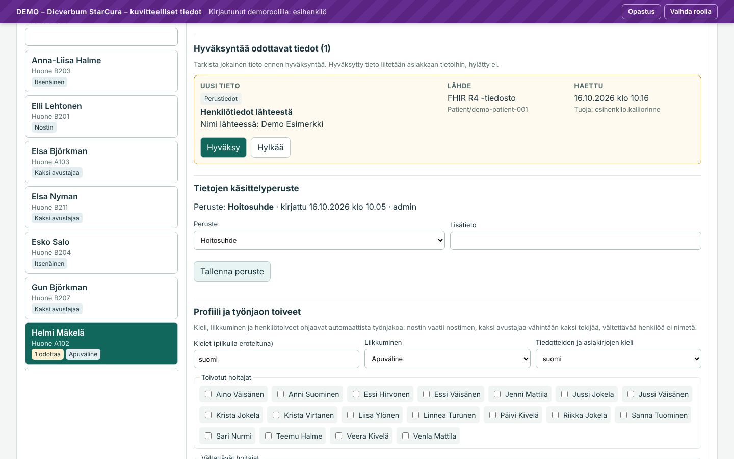The width and height of the screenshot is (734, 459).
Task: Tick the Jussi Väisänen checkbox
Action: coord(631,394)
